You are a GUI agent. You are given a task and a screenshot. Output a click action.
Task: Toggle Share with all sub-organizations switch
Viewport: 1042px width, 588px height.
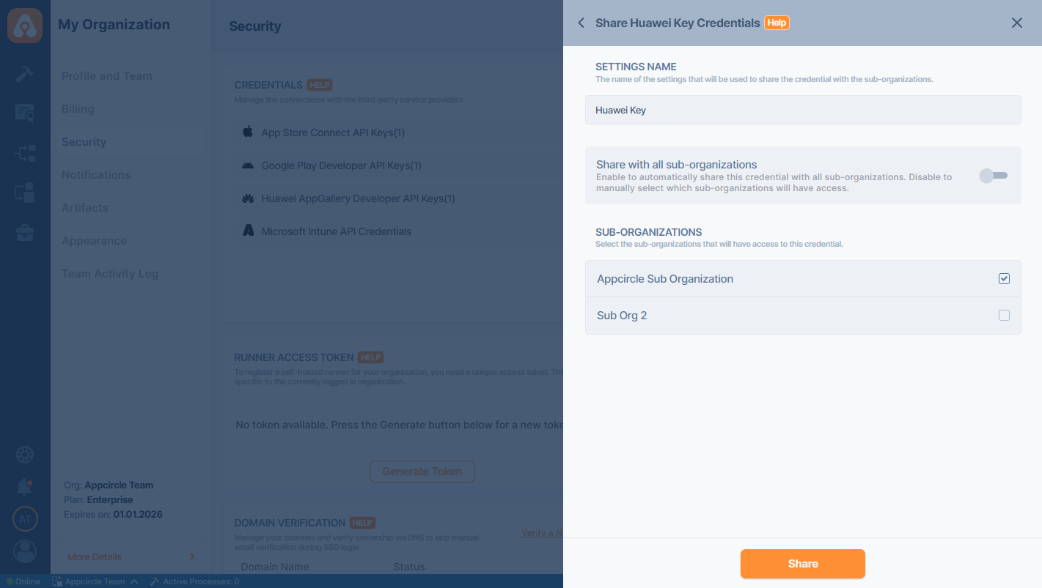[x=994, y=176]
